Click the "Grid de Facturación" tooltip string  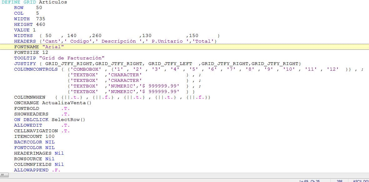(72, 58)
